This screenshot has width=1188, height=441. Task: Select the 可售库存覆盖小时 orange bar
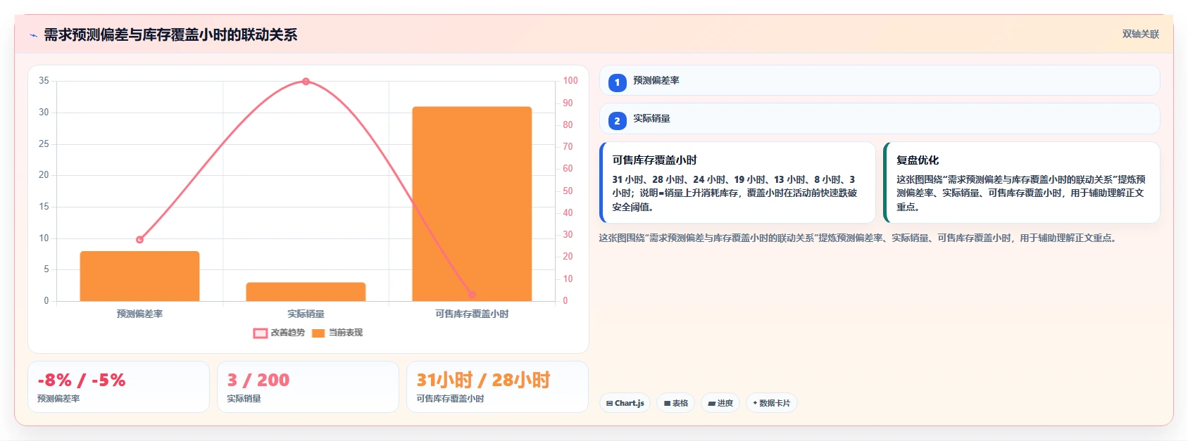472,204
